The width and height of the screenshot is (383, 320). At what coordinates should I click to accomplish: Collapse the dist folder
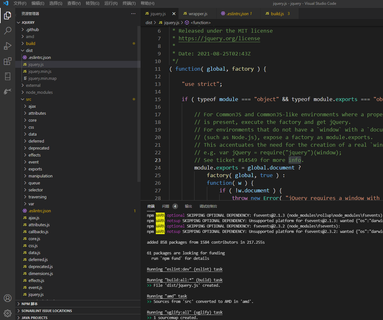coord(78,50)
